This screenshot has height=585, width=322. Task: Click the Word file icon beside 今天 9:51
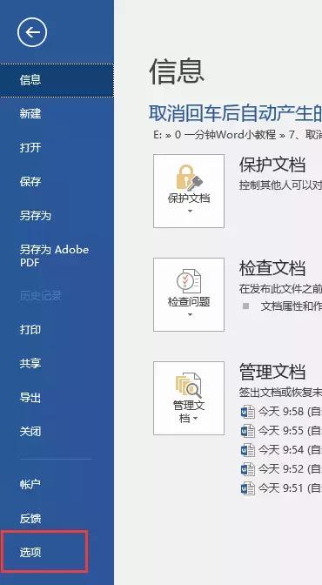(x=248, y=488)
